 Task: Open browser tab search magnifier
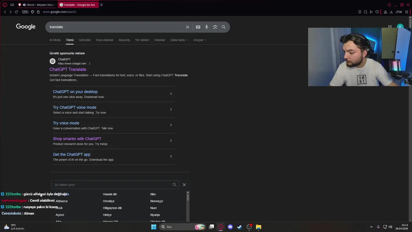coord(389,5)
